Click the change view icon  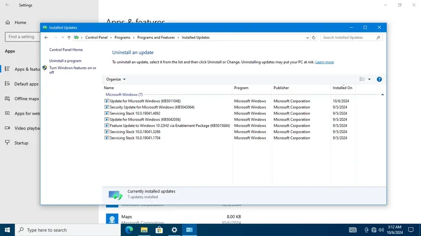click(x=362, y=79)
